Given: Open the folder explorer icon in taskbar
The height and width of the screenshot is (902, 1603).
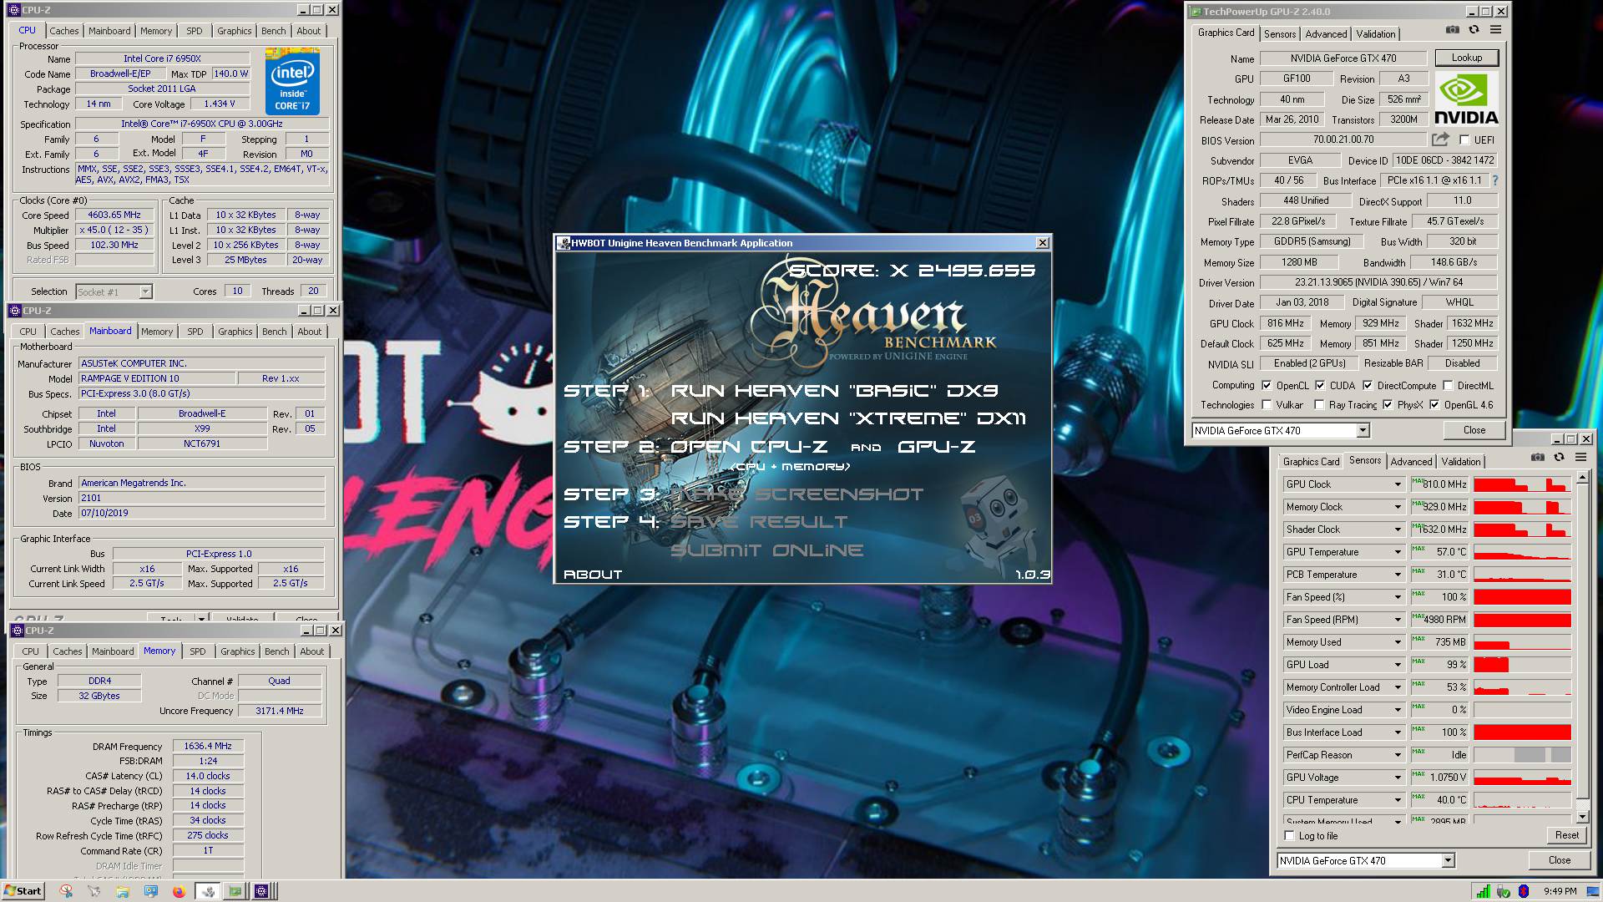Looking at the screenshot, I should 123,891.
